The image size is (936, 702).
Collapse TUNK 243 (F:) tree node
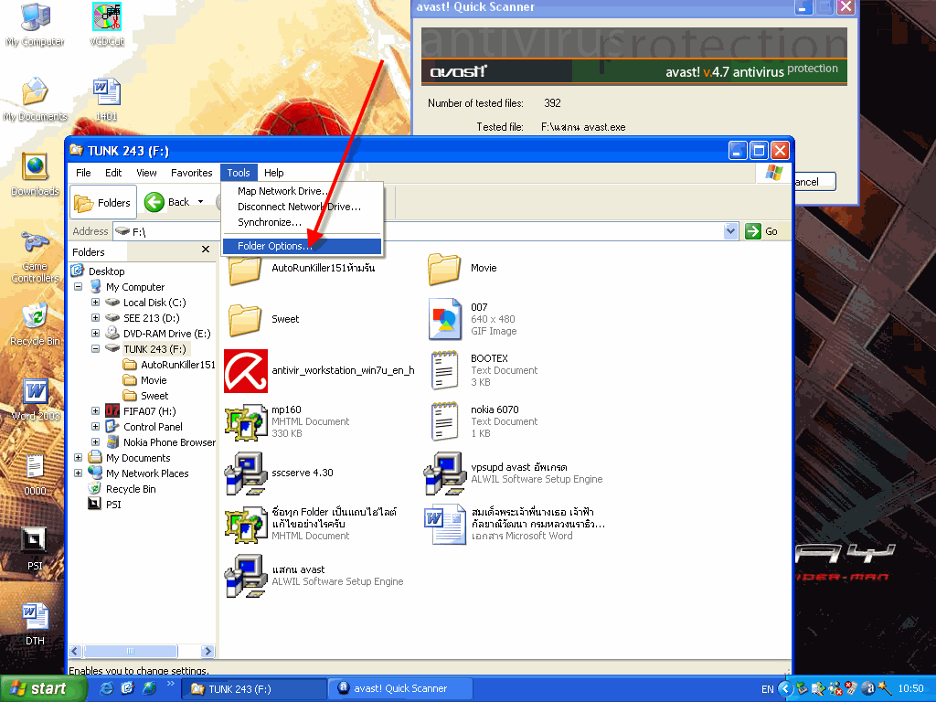coord(95,348)
